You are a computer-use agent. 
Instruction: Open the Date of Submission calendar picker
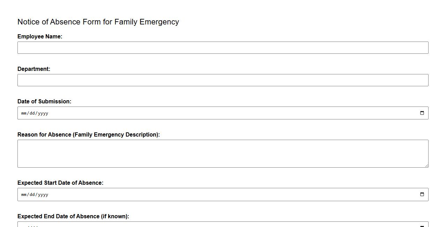click(x=422, y=112)
